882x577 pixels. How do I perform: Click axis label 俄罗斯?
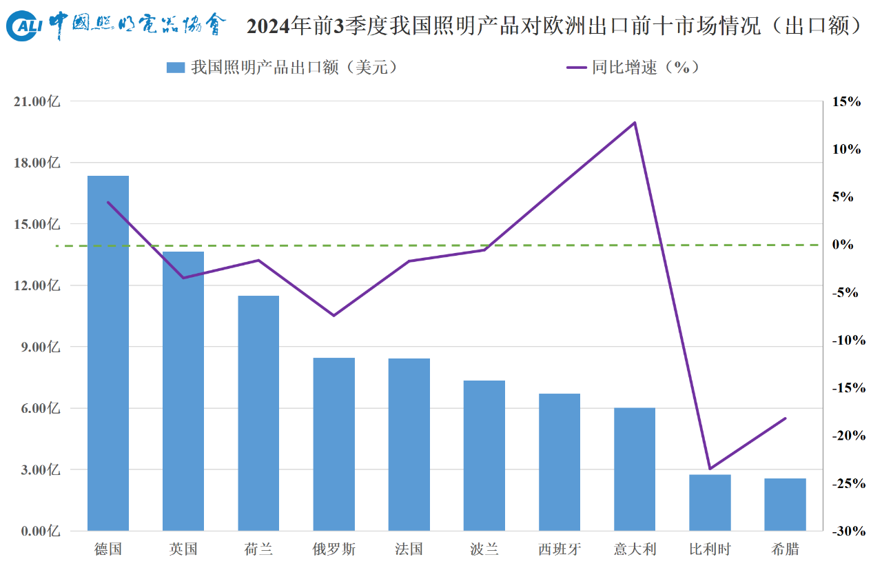coord(334,549)
